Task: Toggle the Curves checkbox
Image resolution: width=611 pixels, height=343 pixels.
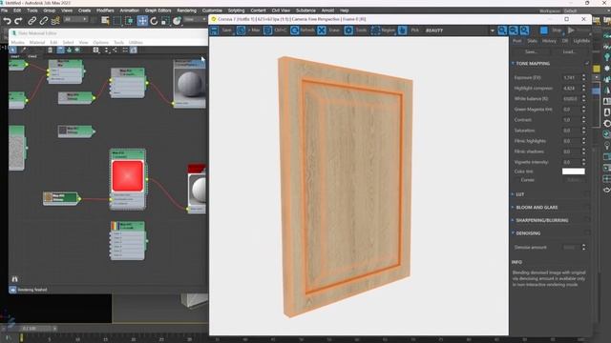Action: [518, 180]
